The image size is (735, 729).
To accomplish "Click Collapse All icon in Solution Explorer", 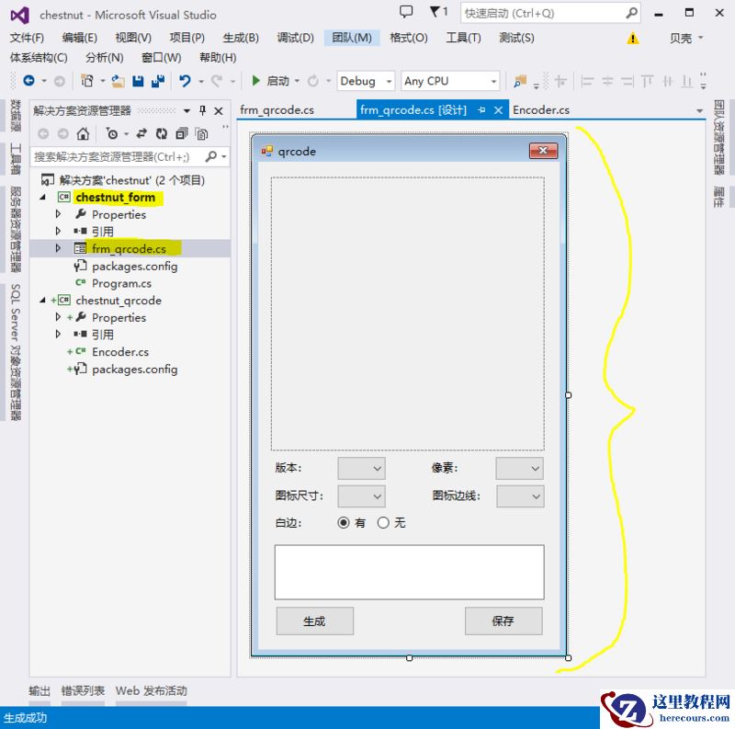I will point(182,134).
